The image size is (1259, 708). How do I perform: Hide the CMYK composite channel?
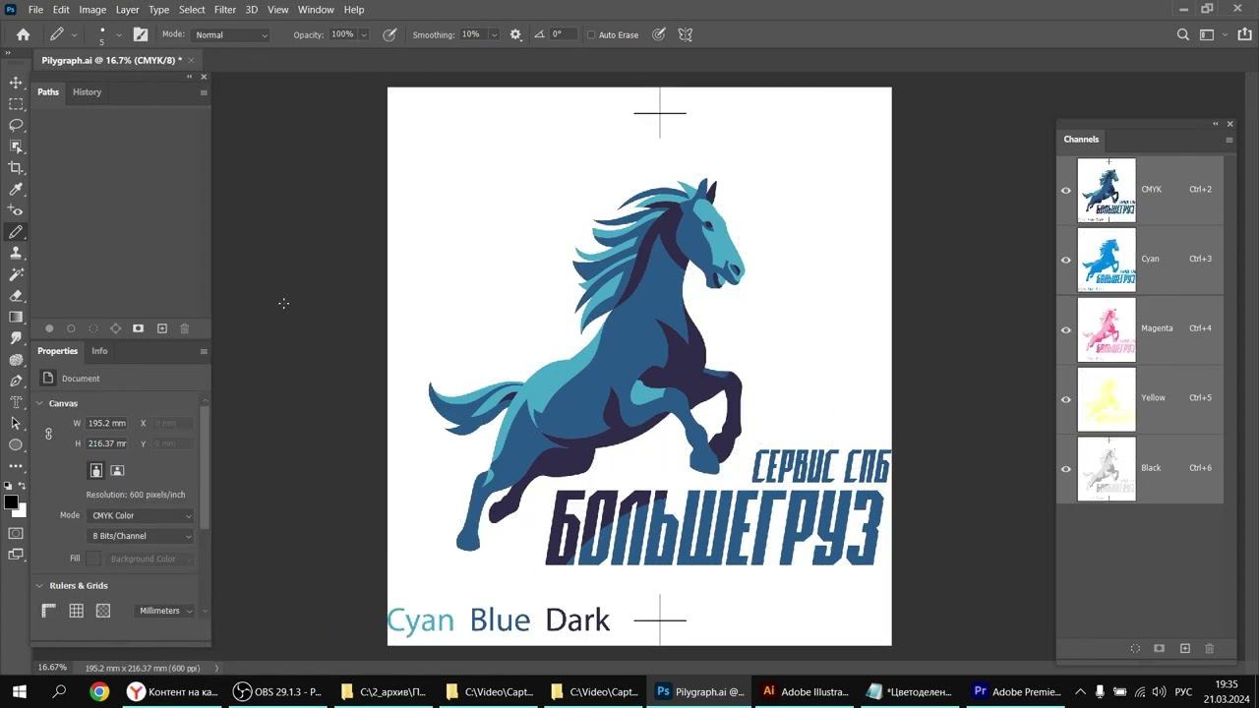pos(1066,190)
